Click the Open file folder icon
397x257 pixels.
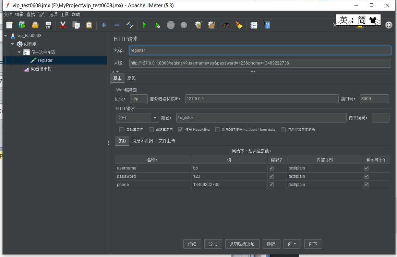[x=35, y=25]
